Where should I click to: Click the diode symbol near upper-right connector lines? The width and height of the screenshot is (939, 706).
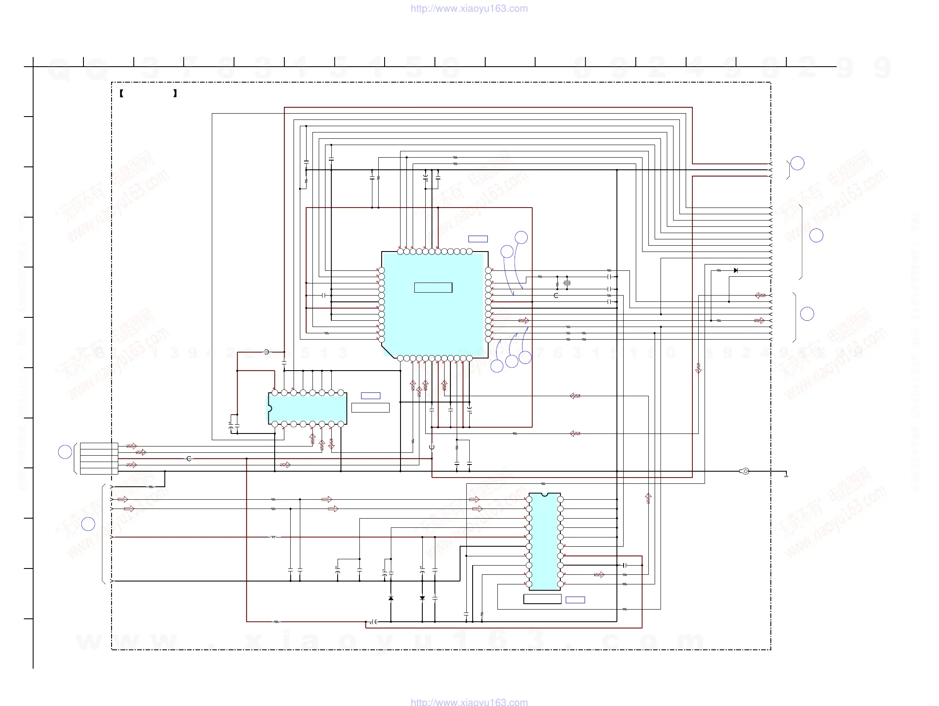[x=735, y=270]
